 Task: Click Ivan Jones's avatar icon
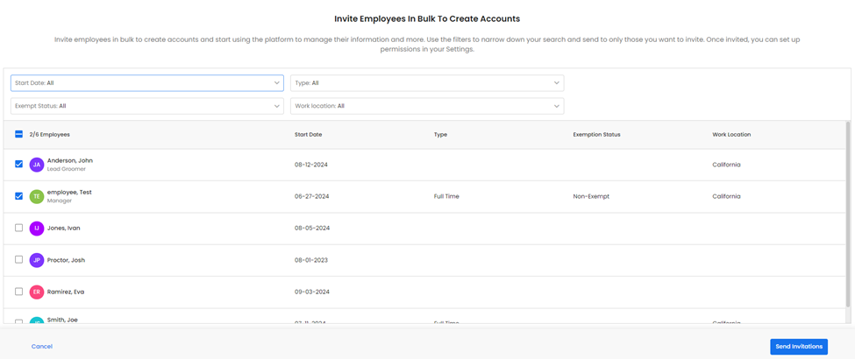coord(37,229)
